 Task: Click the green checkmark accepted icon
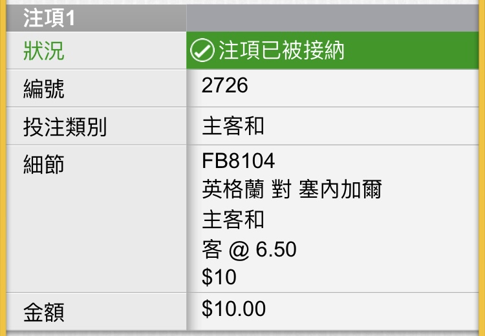(202, 50)
